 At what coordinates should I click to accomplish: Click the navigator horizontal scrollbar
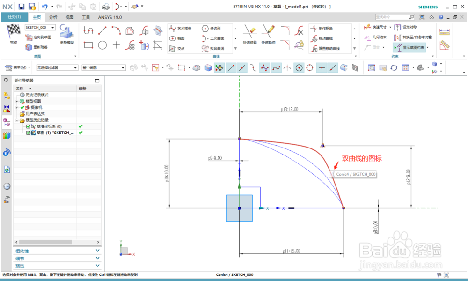[x=46, y=242]
